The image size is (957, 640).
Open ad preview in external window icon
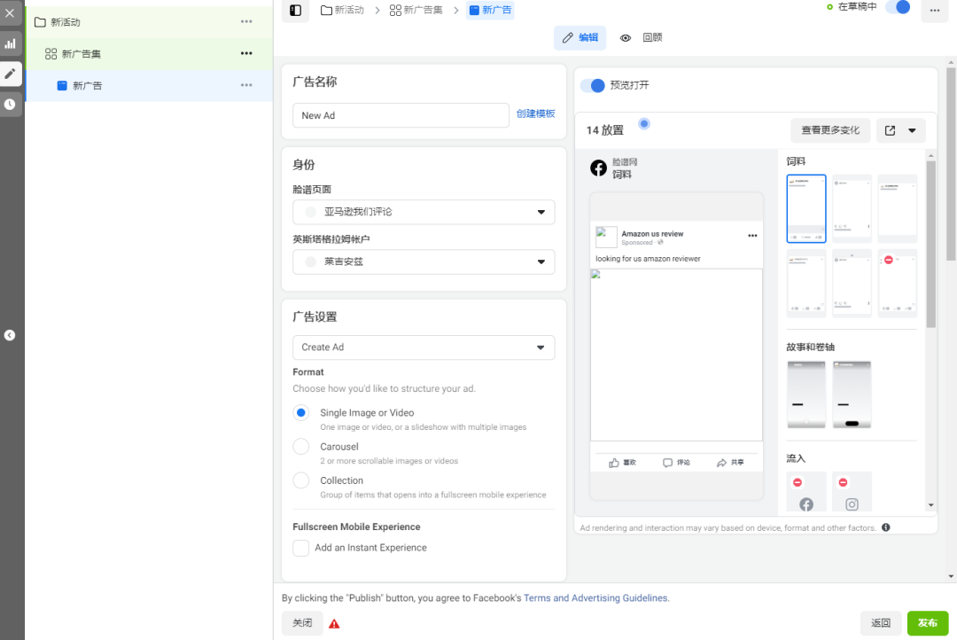coord(890,130)
